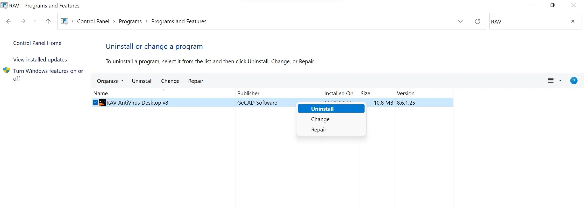
Task: Open recent locations dropdown arrow
Action: pyautogui.click(x=35, y=21)
